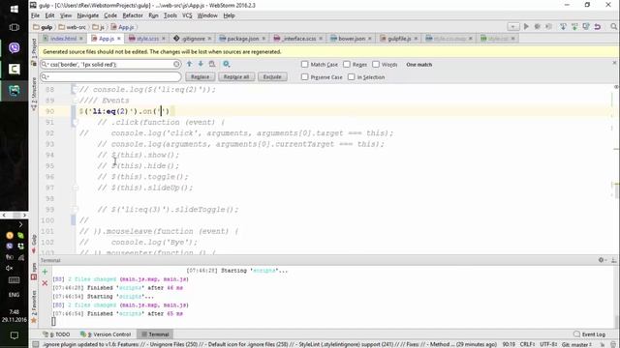Open the Windows Start menu
This screenshot has width=620, height=348.
pyautogui.click(x=15, y=9)
